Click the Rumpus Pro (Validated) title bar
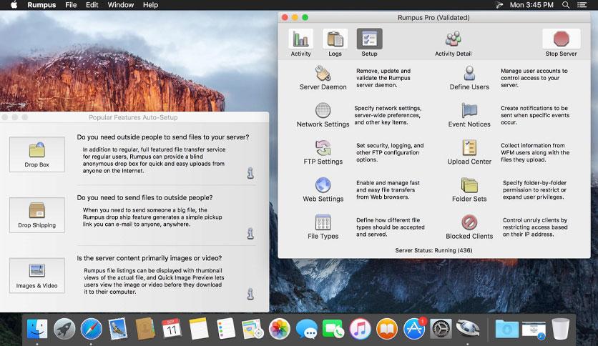 coord(433,18)
